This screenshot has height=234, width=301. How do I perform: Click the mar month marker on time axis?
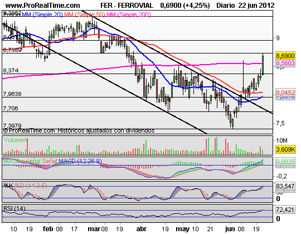pos(94,229)
